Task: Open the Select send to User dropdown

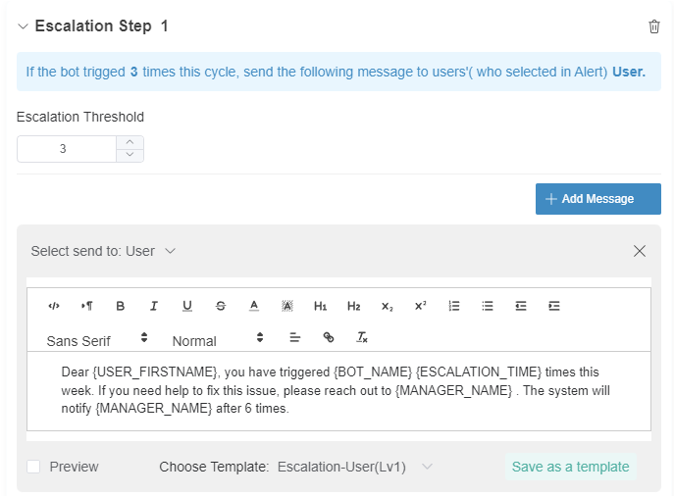Action: [104, 251]
